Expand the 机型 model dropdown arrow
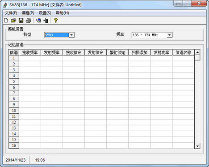Image resolution: width=209 pixels, height=167 pixels. 71,35
